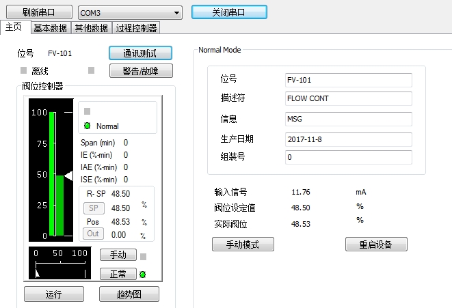
Task: Click the white setpoint pointer on bar gauge
Action: (x=68, y=176)
